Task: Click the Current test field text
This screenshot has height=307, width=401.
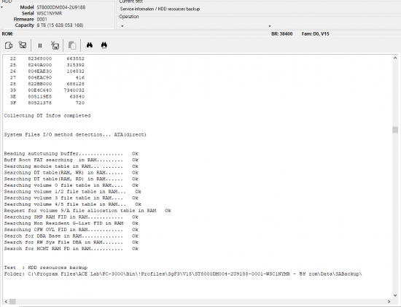Action: (160, 9)
